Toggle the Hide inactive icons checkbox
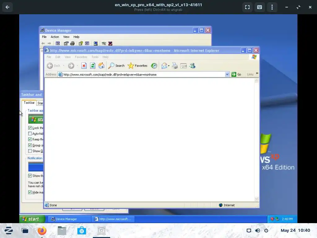The image size is (317, 238). pos(30,192)
